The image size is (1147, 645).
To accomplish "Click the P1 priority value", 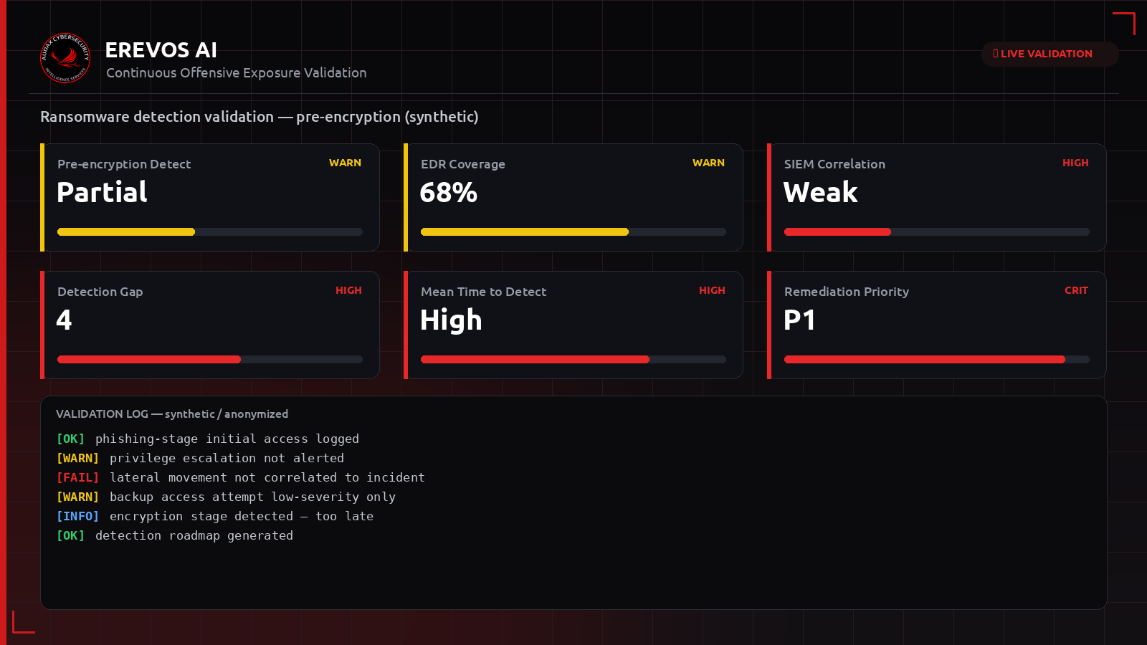I will coord(799,320).
